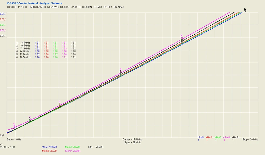Click the blue 0.01/ scale label
The height and width of the screenshot is (155, 265).
3,14
